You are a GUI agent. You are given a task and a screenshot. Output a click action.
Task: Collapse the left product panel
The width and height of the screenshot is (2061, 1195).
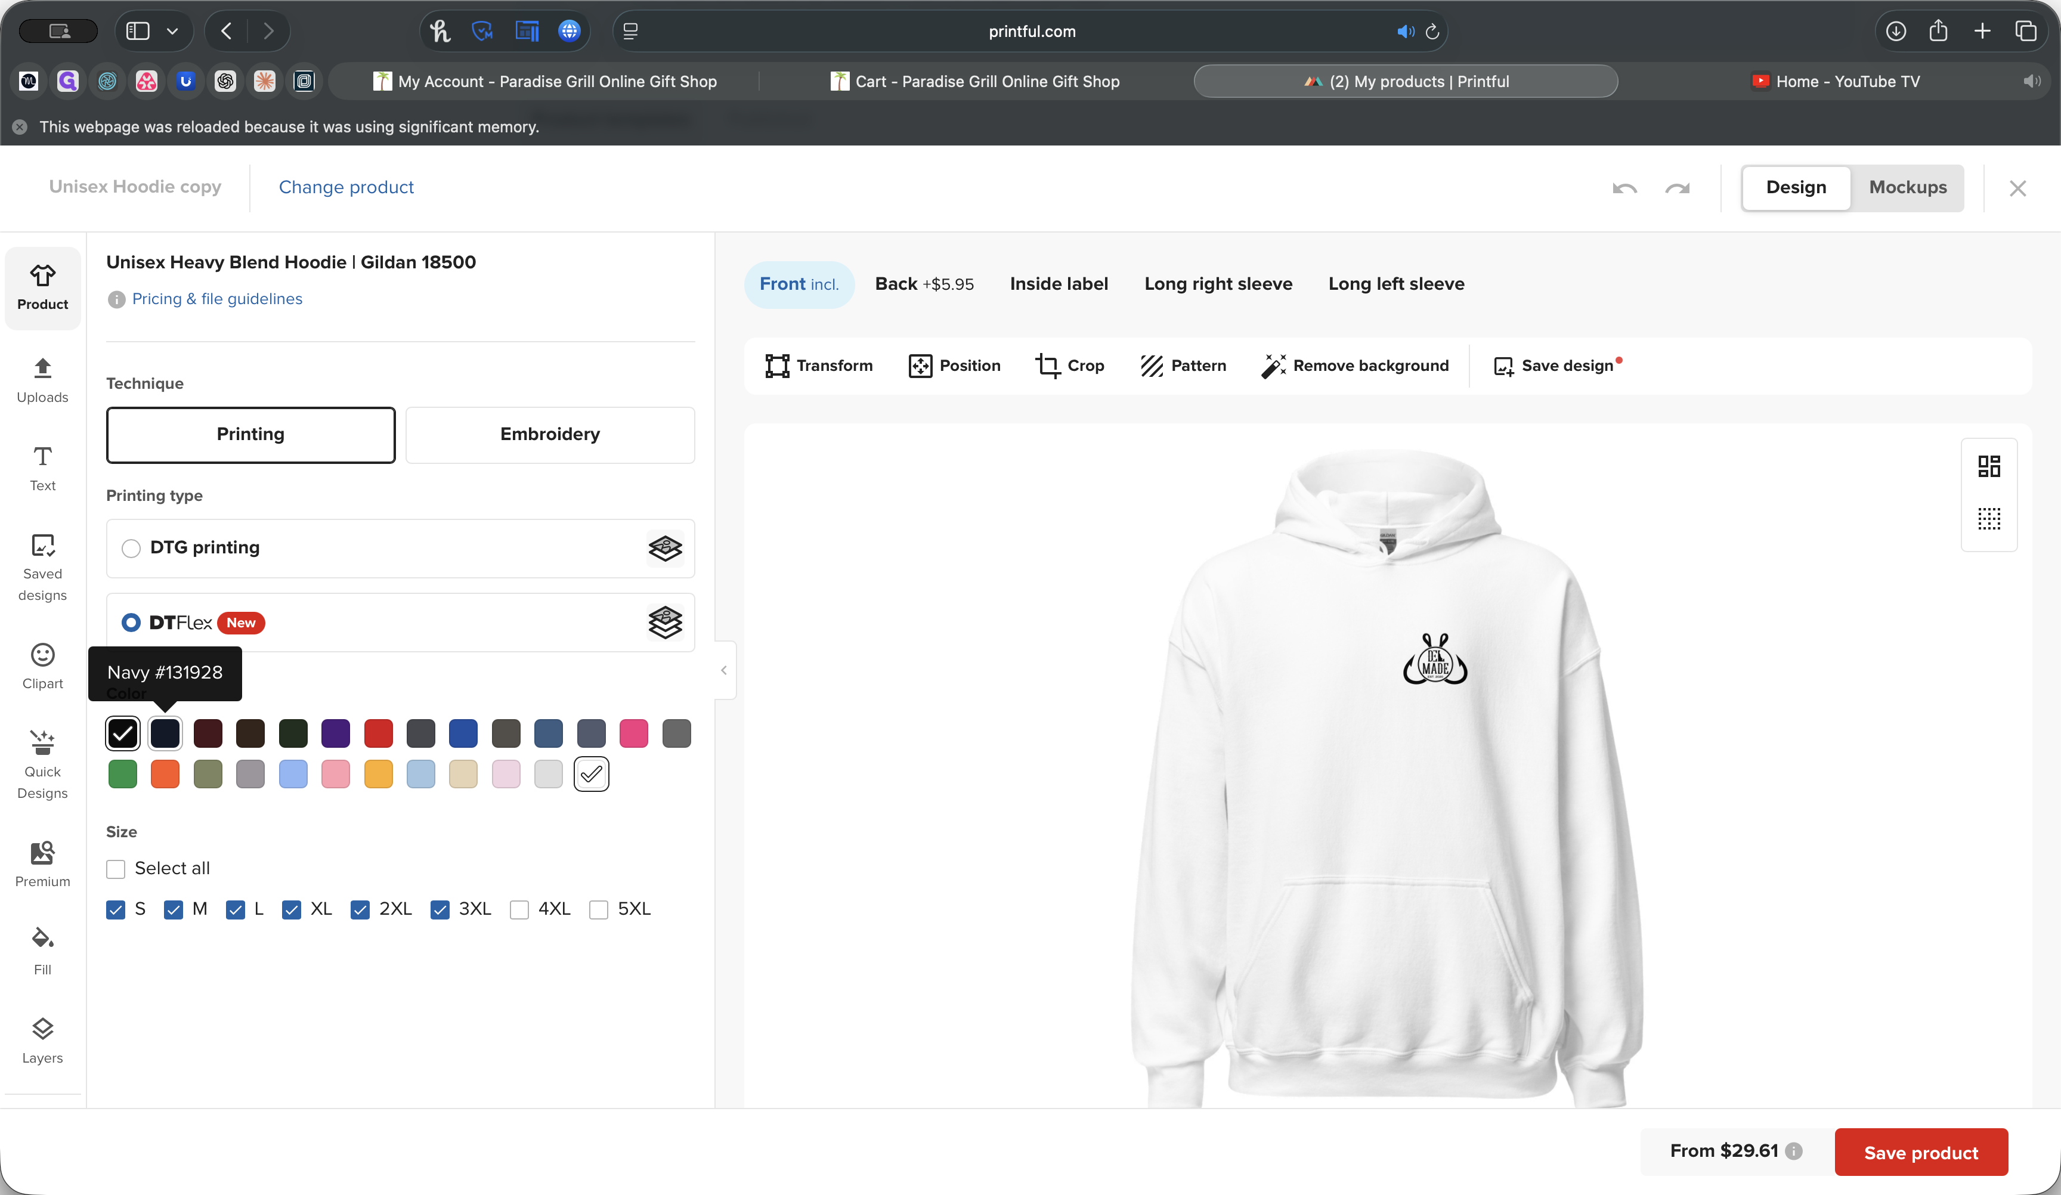724,670
